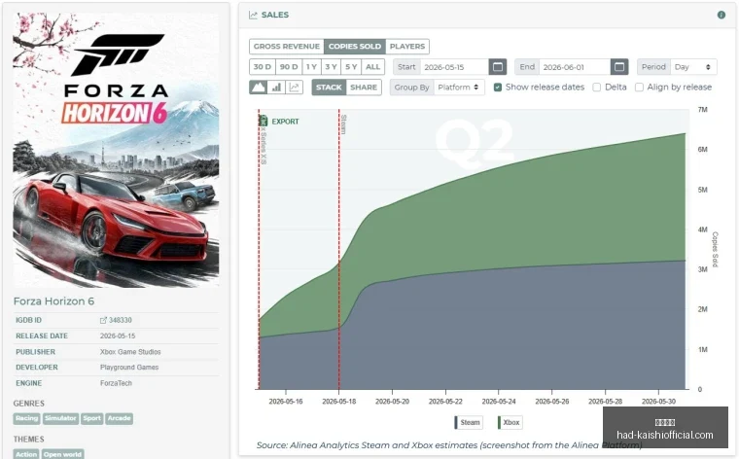This screenshot has width=739, height=459.
Task: Select the line chart type icon
Action: tap(294, 88)
